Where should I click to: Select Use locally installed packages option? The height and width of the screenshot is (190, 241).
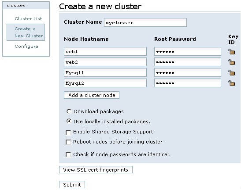coord(69,121)
